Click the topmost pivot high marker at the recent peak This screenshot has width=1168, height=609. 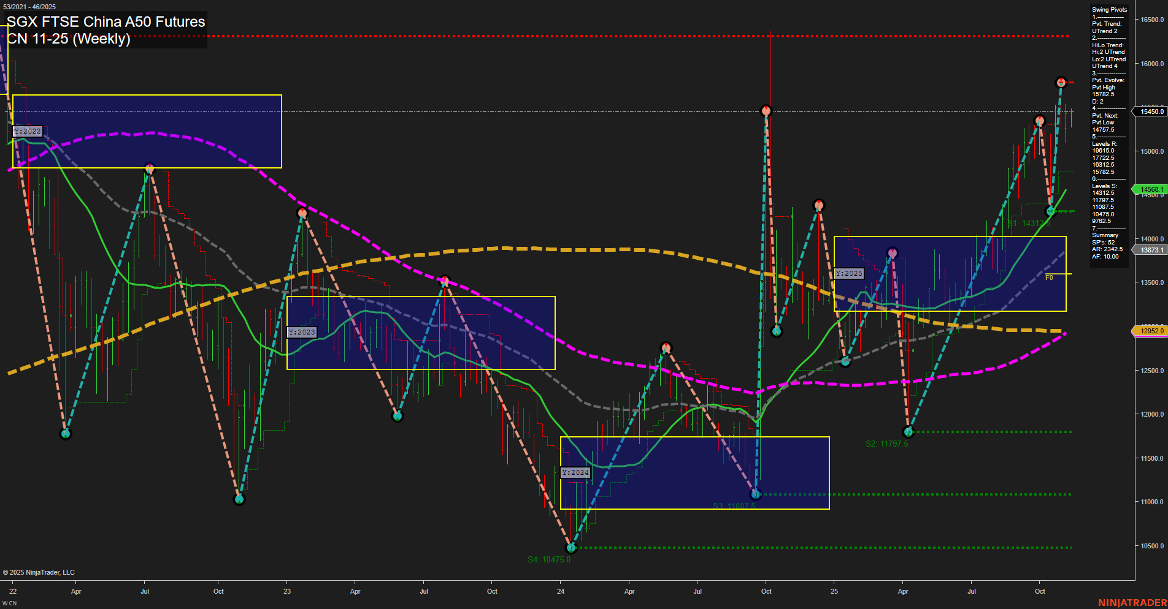click(x=1061, y=81)
